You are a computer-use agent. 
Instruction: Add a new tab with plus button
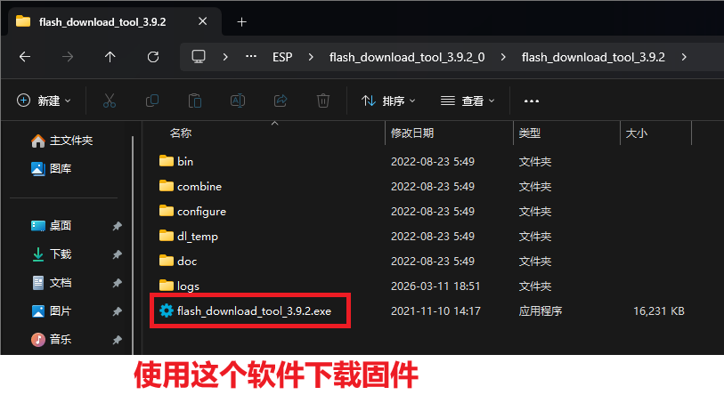click(x=241, y=21)
